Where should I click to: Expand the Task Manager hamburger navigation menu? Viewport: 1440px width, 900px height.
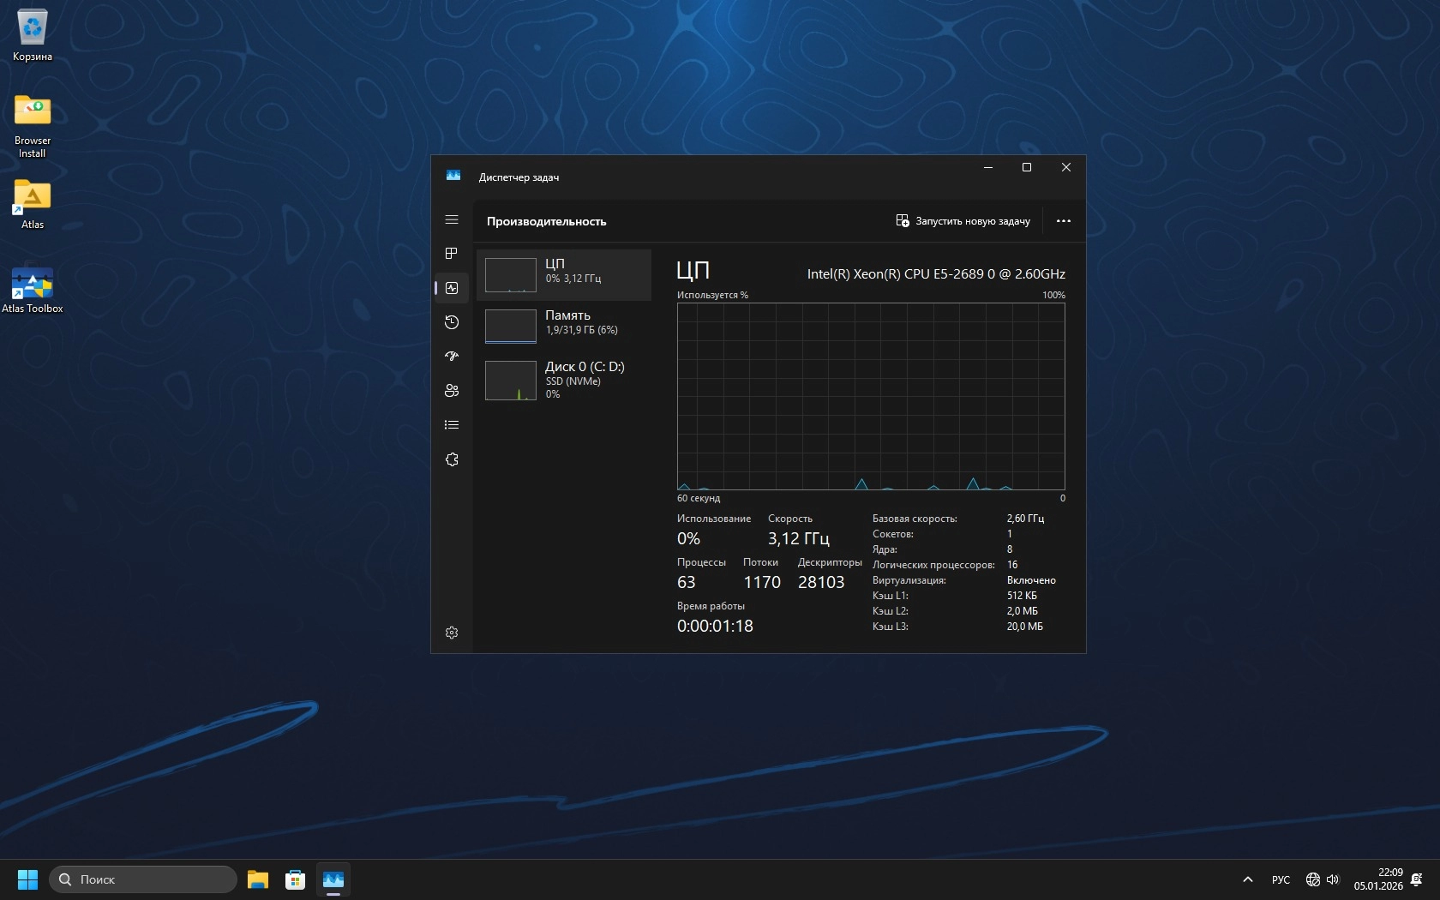[x=452, y=220]
